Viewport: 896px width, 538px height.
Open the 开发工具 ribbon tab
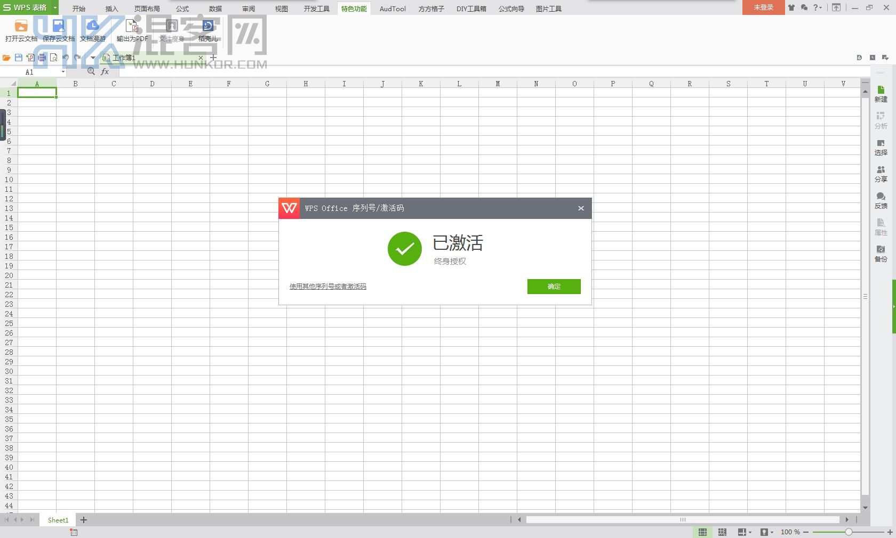pos(317,9)
